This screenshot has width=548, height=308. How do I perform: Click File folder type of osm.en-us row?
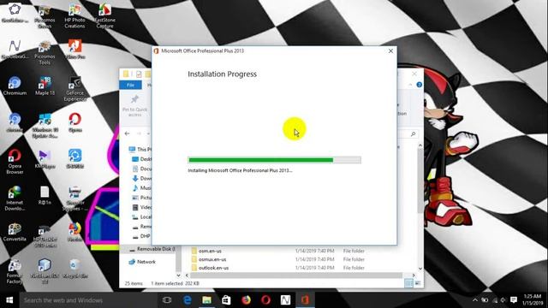point(354,251)
